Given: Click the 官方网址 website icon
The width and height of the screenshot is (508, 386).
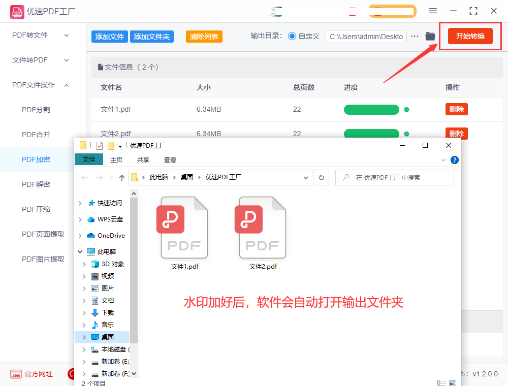Looking at the screenshot, I should coord(16,374).
